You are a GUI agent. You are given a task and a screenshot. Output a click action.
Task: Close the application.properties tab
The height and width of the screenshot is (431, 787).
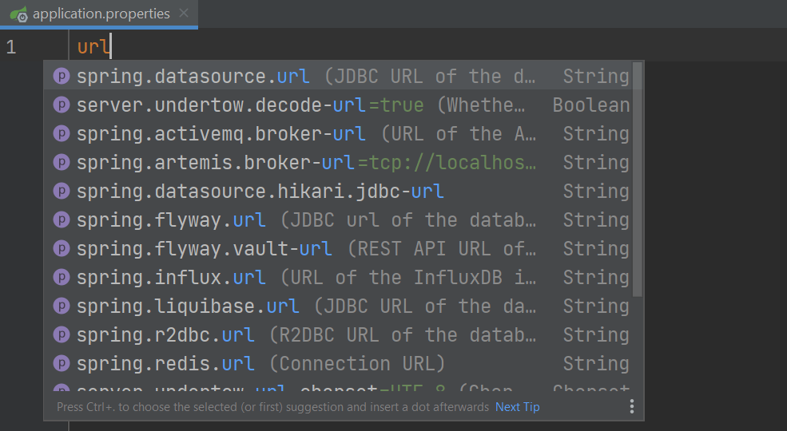(x=185, y=14)
